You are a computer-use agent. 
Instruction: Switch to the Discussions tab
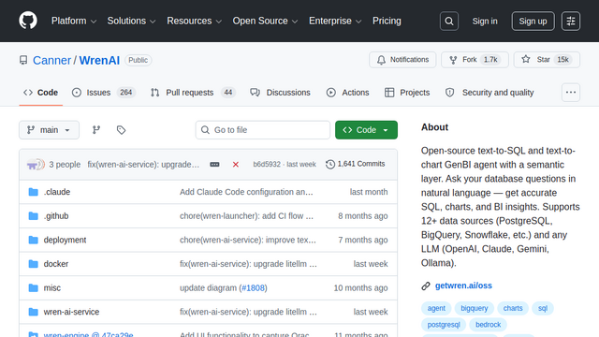click(x=280, y=93)
